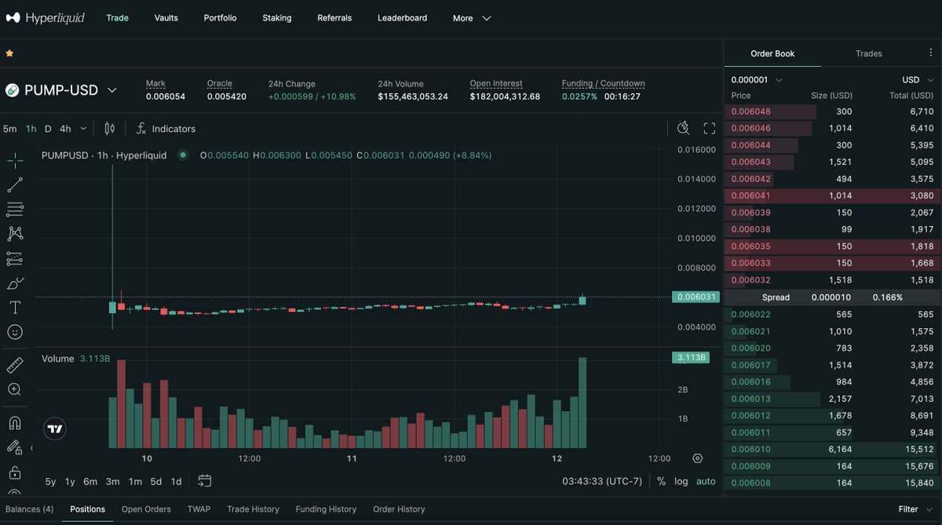Set chart interval to 1h
Viewport: 942px width, 525px height.
click(31, 129)
